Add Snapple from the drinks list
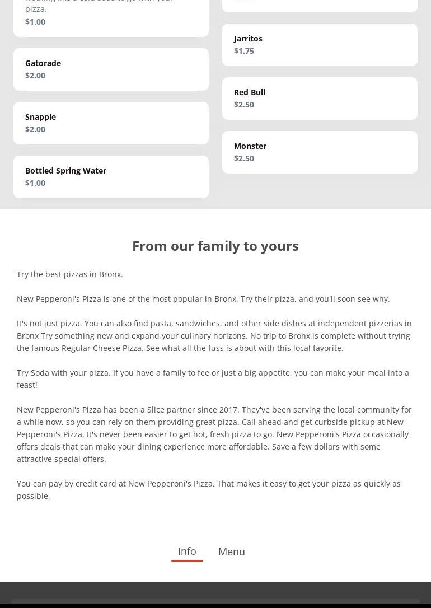 coord(111,123)
